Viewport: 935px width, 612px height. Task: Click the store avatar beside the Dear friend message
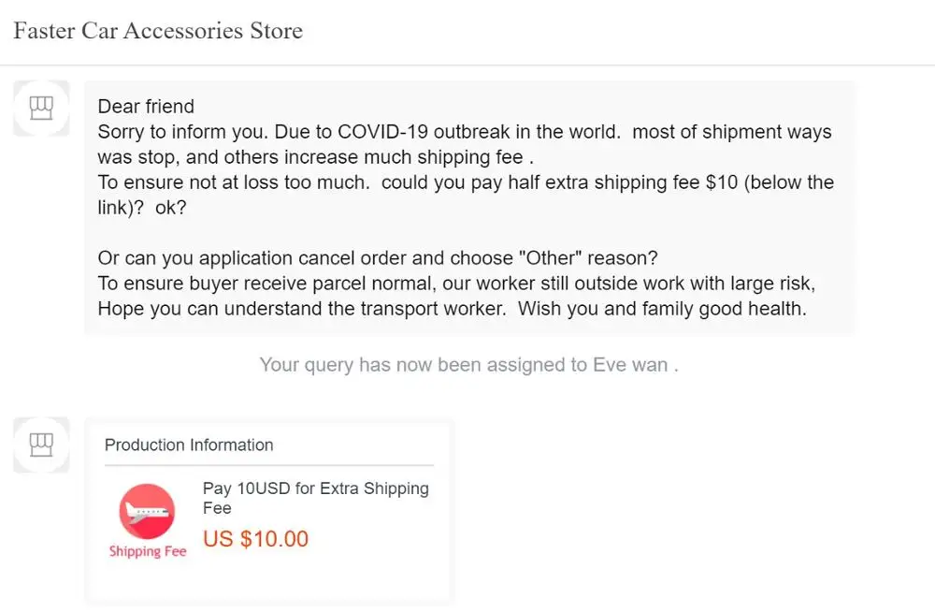(x=41, y=109)
